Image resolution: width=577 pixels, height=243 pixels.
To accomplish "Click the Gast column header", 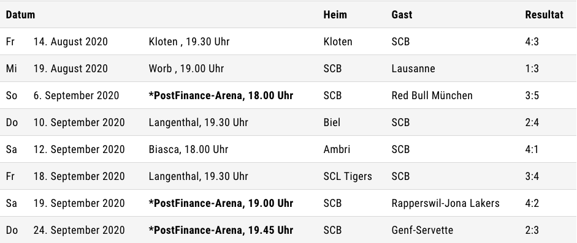I will pyautogui.click(x=402, y=15).
